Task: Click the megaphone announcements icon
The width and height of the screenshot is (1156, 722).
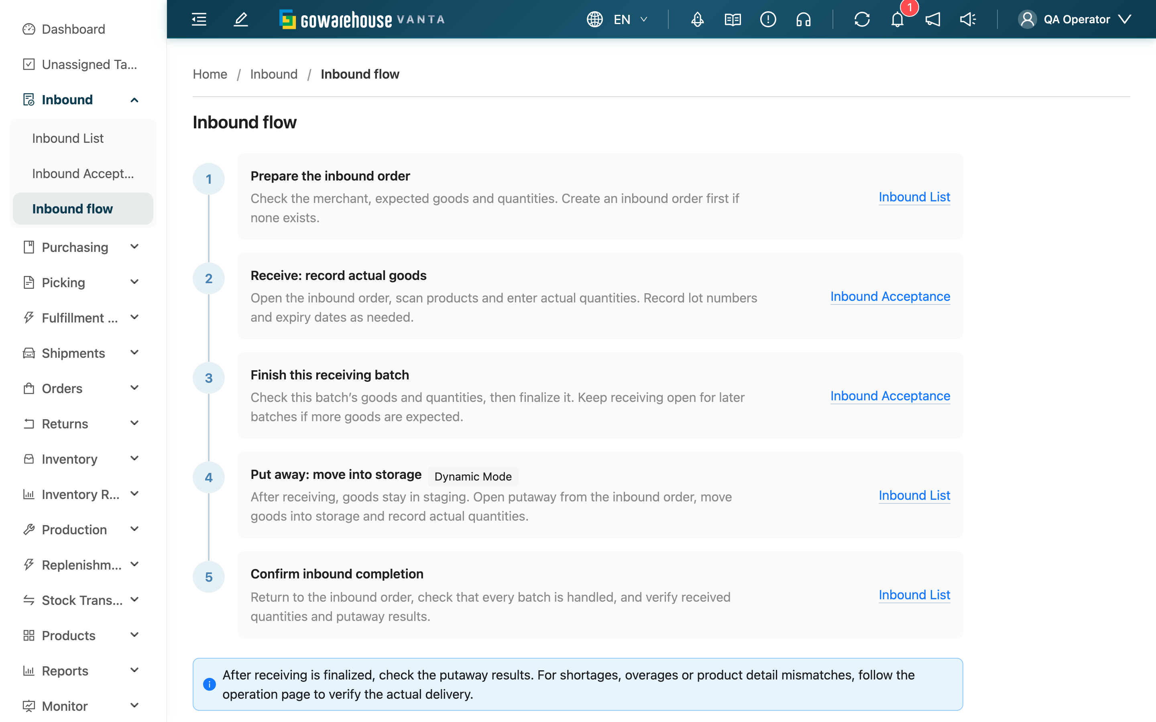Action: (x=932, y=20)
